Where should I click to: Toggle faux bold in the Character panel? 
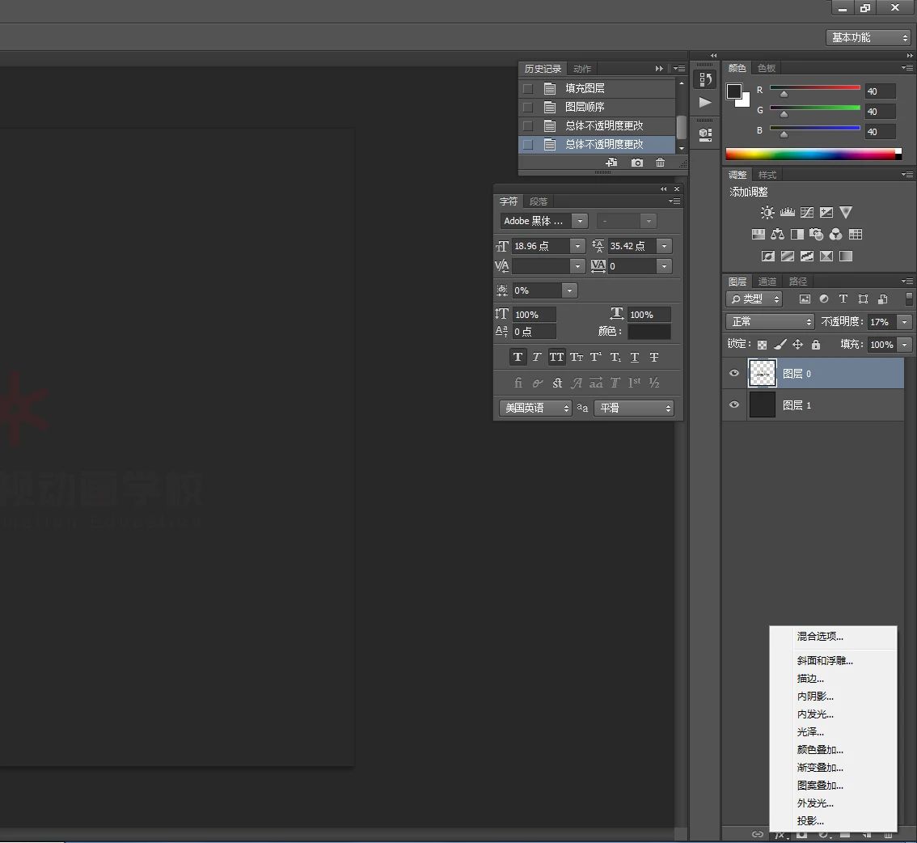pos(518,357)
